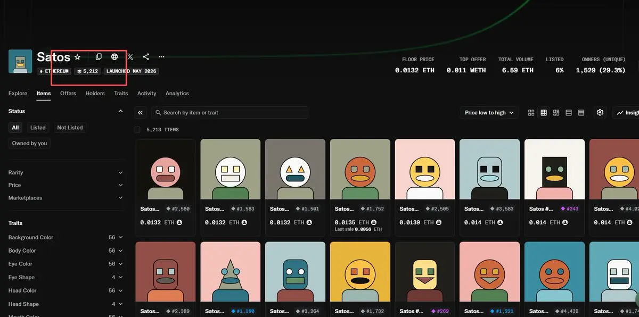Open the Explore tab
Image resolution: width=639 pixels, height=317 pixels.
pos(18,94)
